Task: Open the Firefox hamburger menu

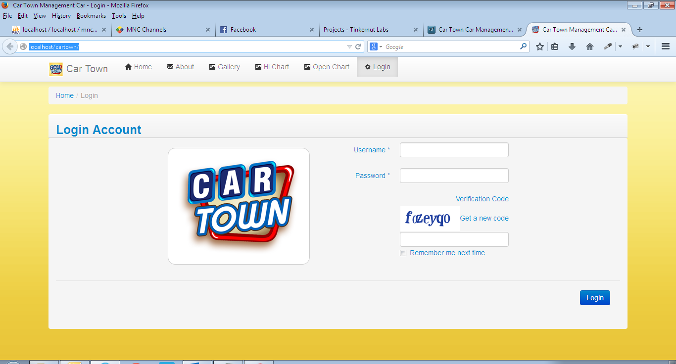Action: 666,46
